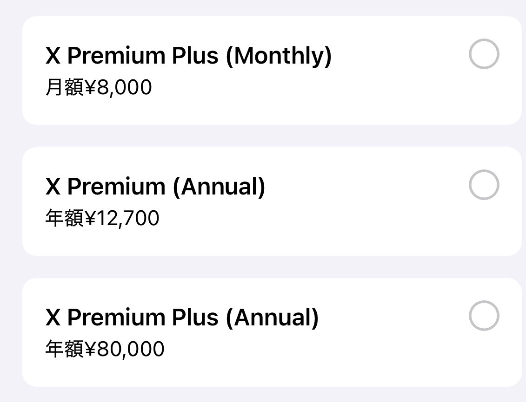Click the 年額¥80,000 price text
Image resolution: width=526 pixels, height=402 pixels.
point(105,349)
